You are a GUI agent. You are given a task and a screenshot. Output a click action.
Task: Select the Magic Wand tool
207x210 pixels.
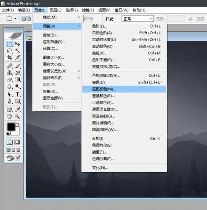[x=17, y=51]
